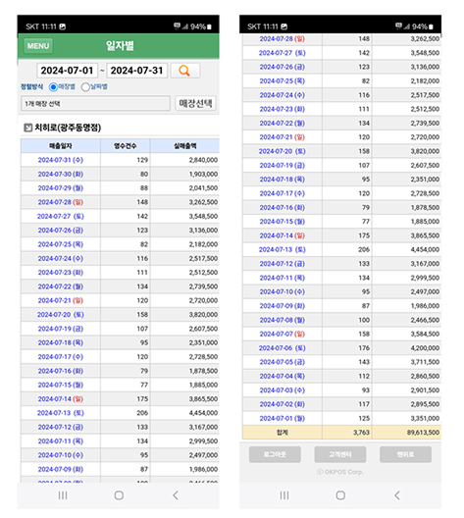Tap image icon next to 11:11, left phone

[x=62, y=26]
